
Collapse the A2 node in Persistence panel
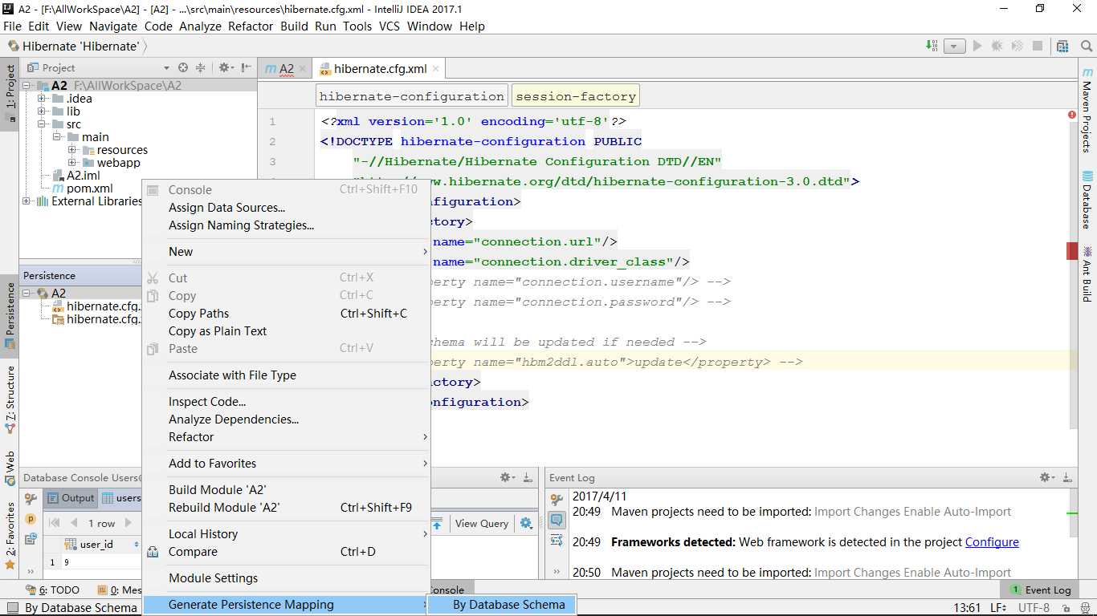[27, 294]
